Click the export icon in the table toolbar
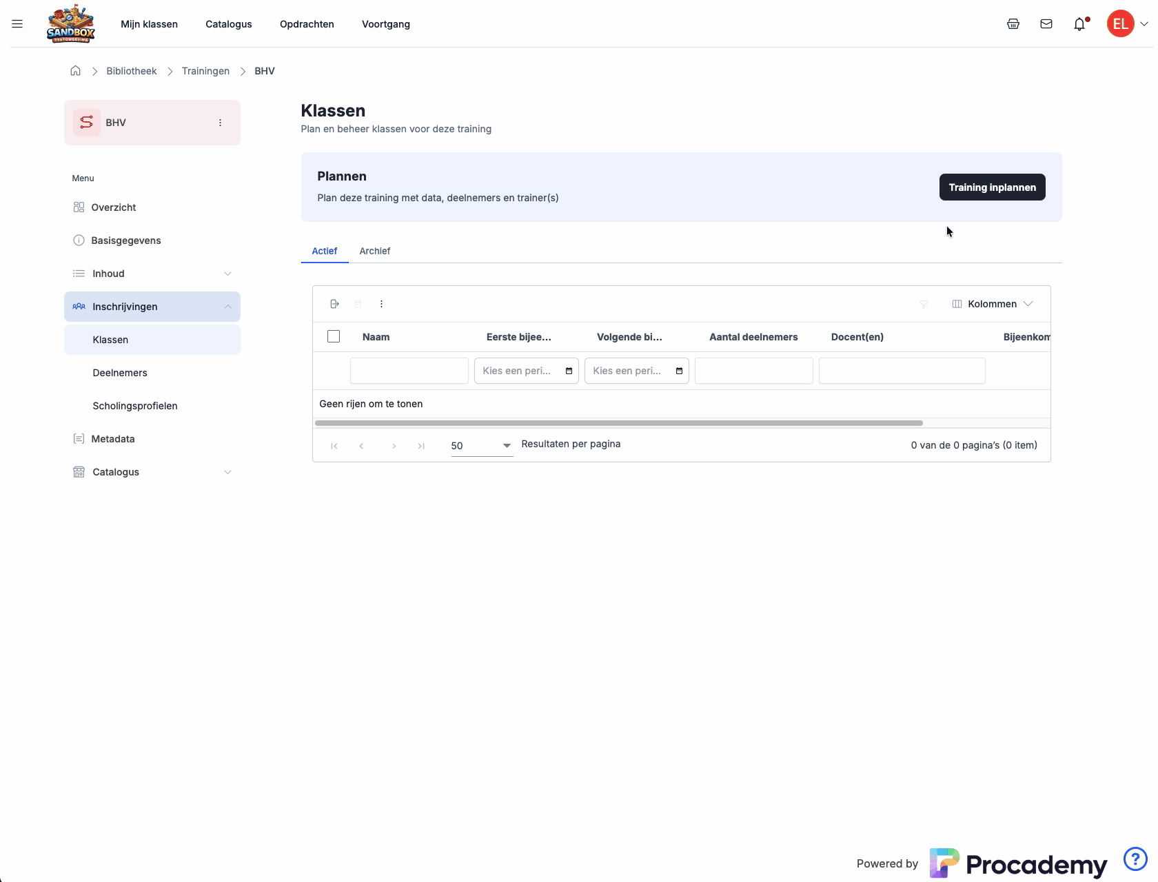This screenshot has height=882, width=1158. click(334, 304)
